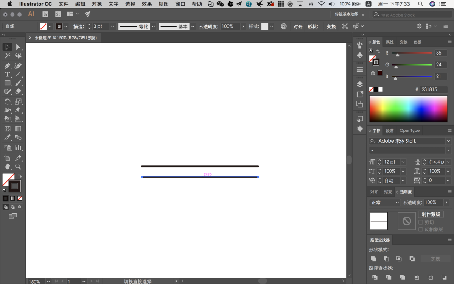
Task: Open the stroke weight 3 pt dropdown
Action: click(112, 27)
